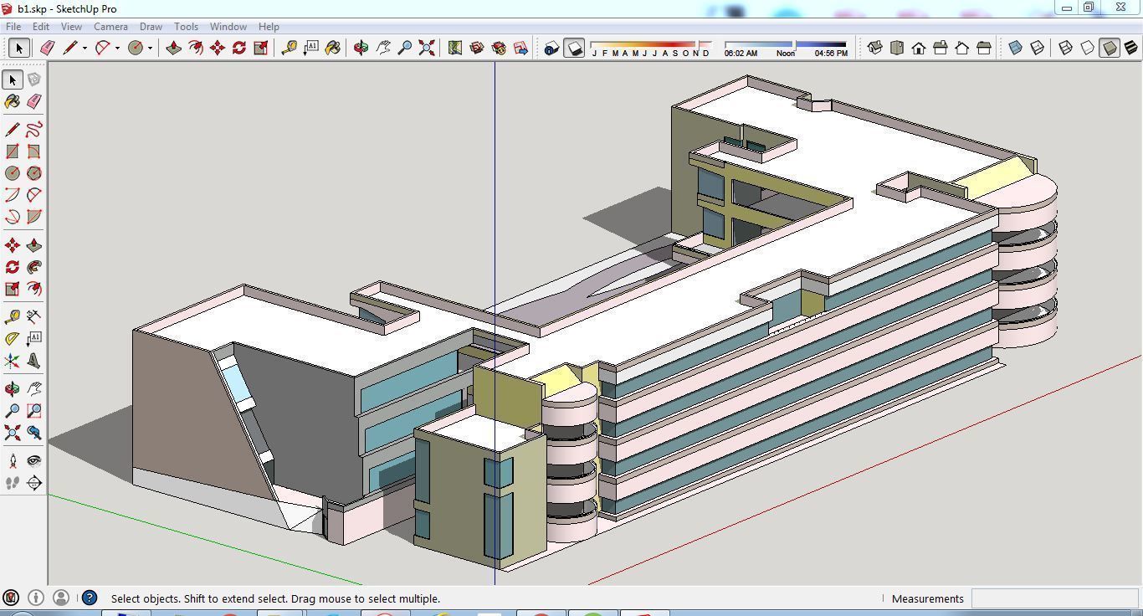This screenshot has width=1143, height=616.
Task: Open the Edit menu
Action: pos(41,27)
